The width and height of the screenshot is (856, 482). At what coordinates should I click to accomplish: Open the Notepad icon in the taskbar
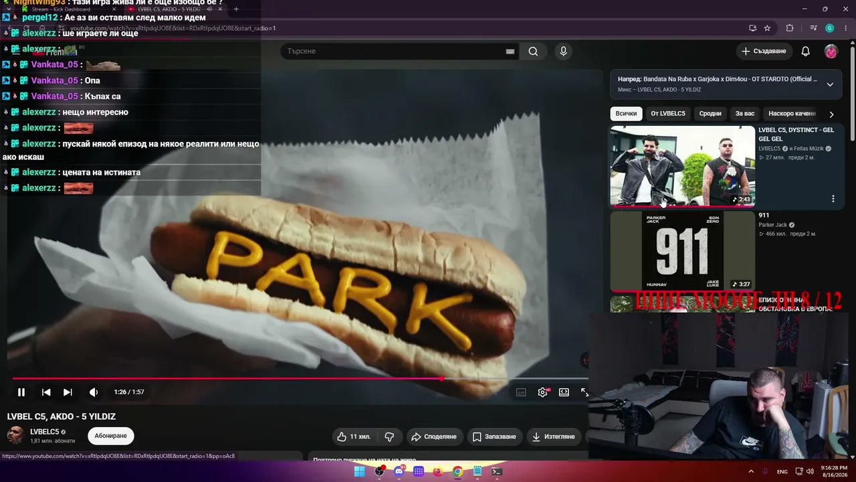click(477, 471)
